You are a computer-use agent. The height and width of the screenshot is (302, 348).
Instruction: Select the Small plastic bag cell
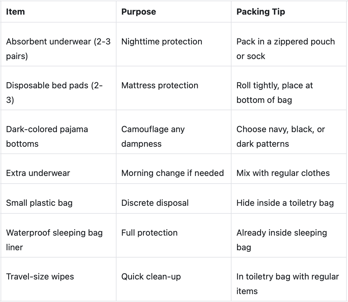[x=39, y=203]
